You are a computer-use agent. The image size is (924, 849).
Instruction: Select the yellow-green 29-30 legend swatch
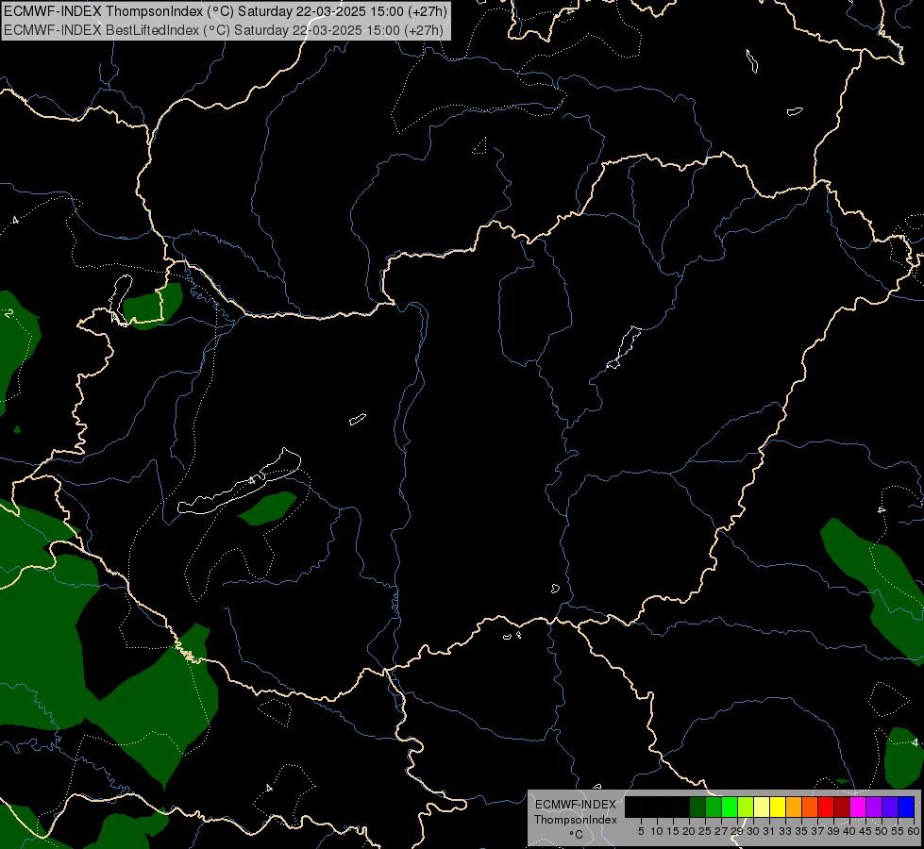pyautogui.click(x=746, y=807)
